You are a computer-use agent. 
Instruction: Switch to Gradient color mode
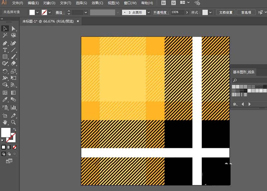click(9, 147)
